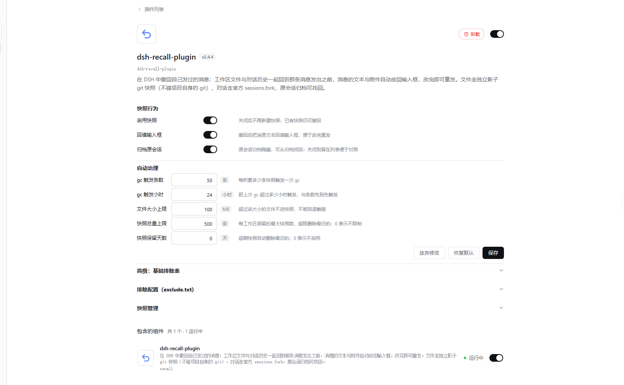This screenshot has width=624, height=385.
Task: Click the 快照总量上限 input field
Action: tap(194, 223)
